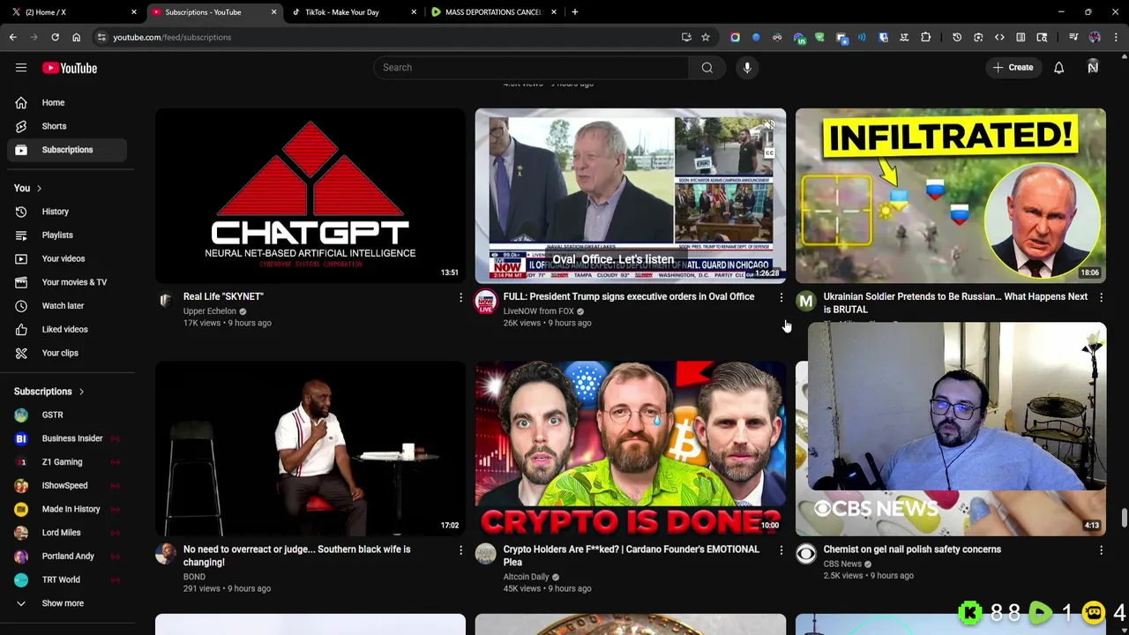Open GSTR channel in sidebar
Viewport: 1129px width, 635px height.
point(67,415)
